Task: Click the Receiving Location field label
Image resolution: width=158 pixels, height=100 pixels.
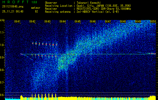Action: click(x=59, y=6)
